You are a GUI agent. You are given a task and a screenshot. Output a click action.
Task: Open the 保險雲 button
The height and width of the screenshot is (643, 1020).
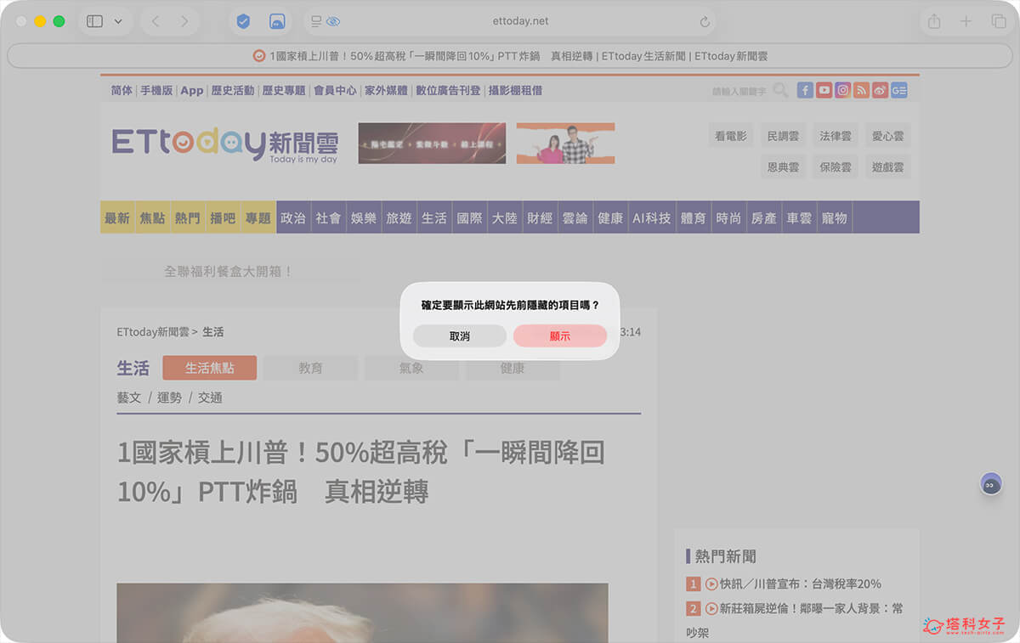[836, 167]
